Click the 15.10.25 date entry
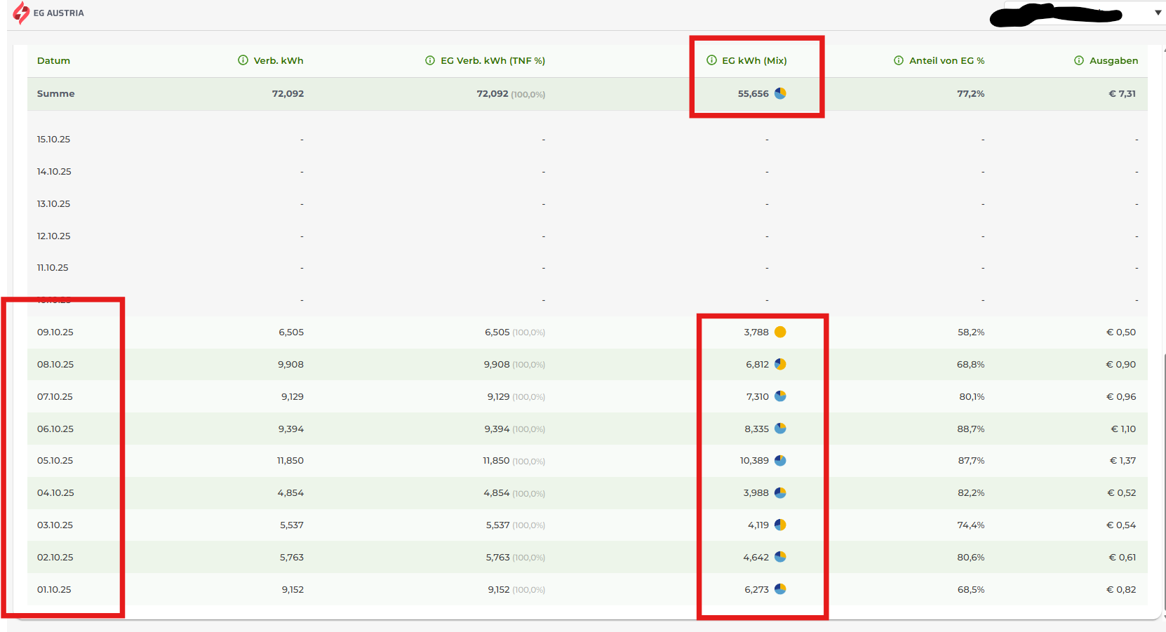 click(53, 139)
